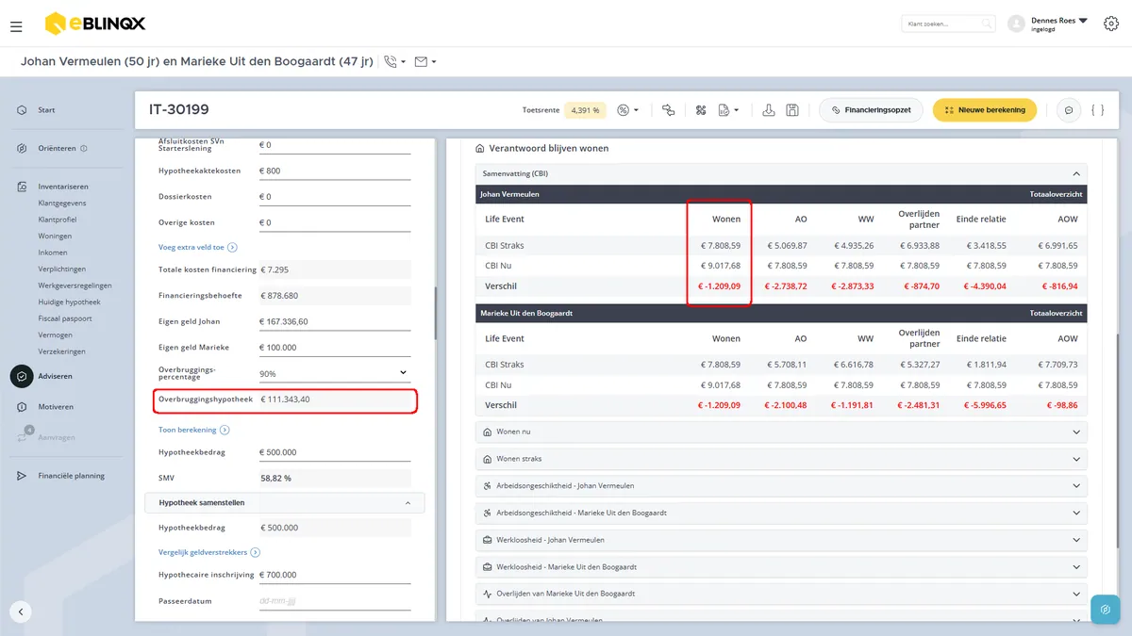The height and width of the screenshot is (636, 1132).
Task: Click the compare flow icon in toolbar
Action: point(669,110)
